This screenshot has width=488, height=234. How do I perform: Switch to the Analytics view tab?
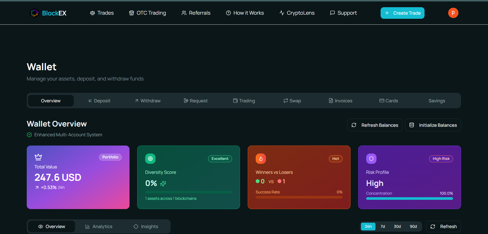tap(99, 227)
